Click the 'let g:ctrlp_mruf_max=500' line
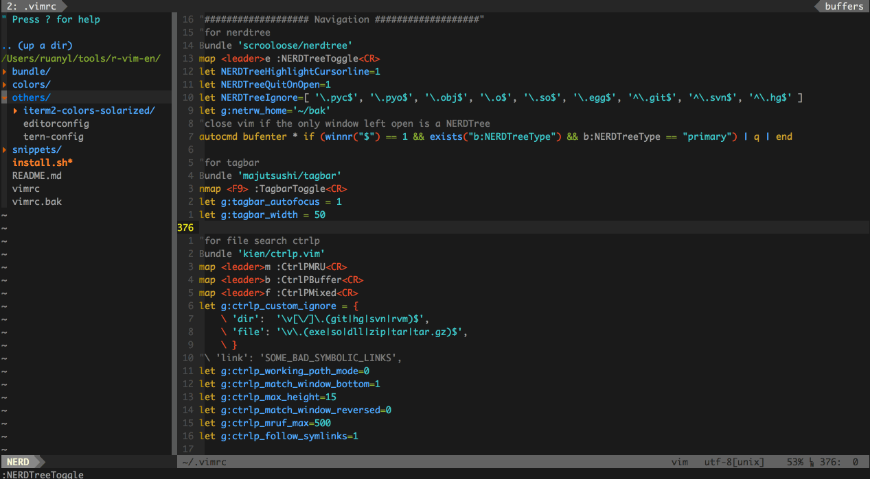The height and width of the screenshot is (479, 870). click(265, 423)
